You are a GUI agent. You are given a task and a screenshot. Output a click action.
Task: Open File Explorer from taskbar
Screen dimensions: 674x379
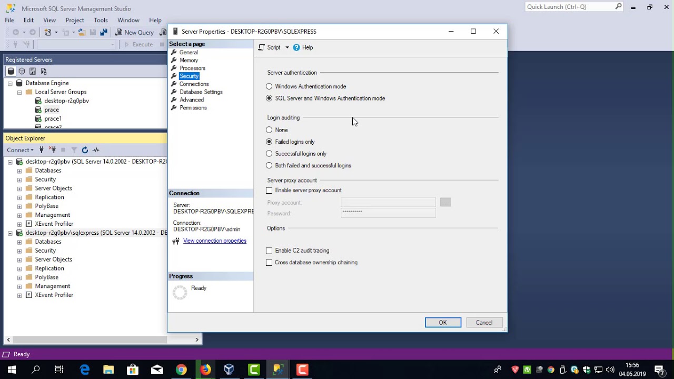coord(108,370)
